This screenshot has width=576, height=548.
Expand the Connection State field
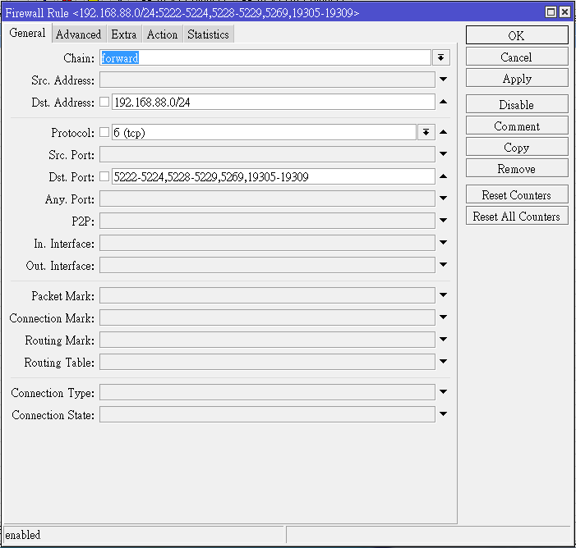(x=444, y=413)
